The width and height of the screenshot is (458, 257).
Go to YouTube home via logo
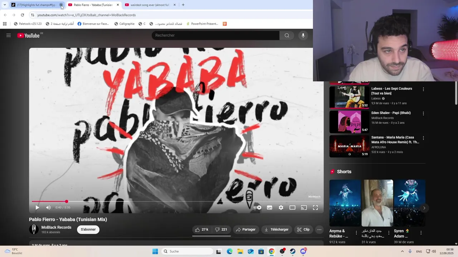28,35
